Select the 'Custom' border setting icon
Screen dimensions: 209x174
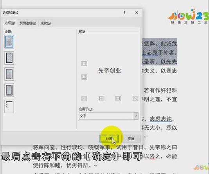pyautogui.click(x=9, y=106)
